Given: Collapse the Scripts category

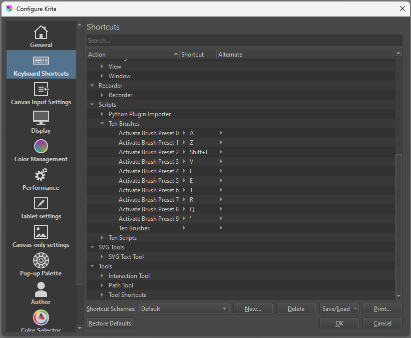Looking at the screenshot, I should tap(92, 105).
